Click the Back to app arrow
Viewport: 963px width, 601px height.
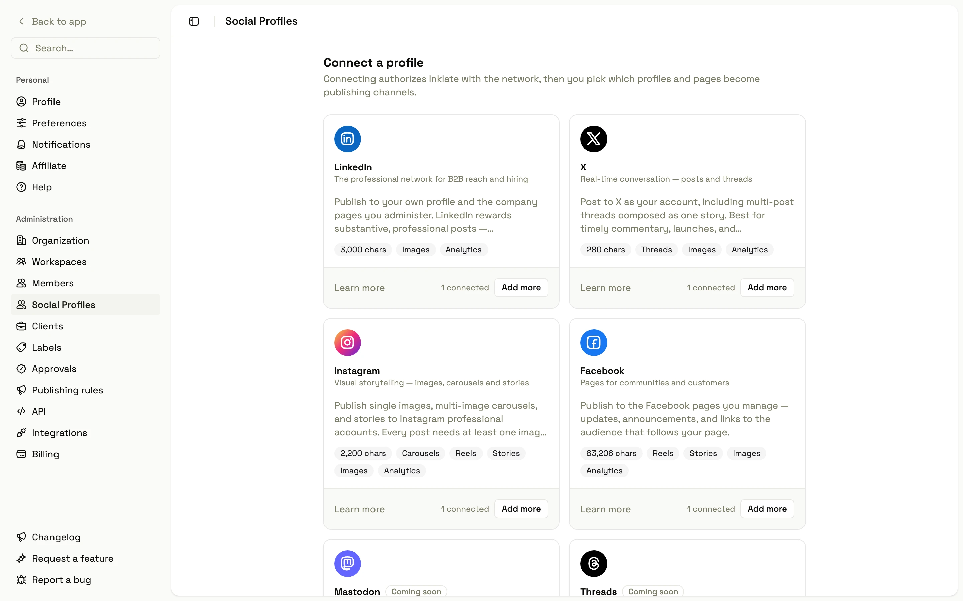pyautogui.click(x=21, y=21)
